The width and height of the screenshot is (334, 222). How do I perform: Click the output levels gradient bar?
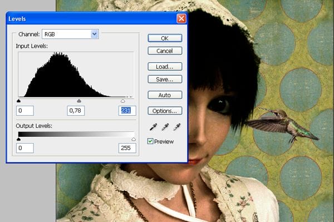(x=76, y=134)
